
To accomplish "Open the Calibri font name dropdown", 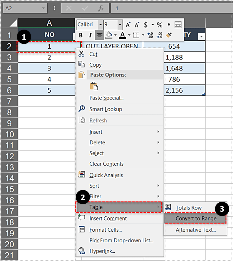I will point(100,25).
